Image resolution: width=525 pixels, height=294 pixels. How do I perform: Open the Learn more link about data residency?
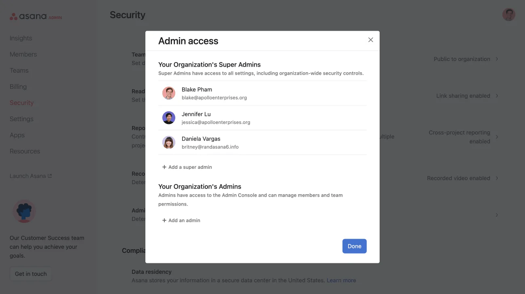[x=341, y=280]
